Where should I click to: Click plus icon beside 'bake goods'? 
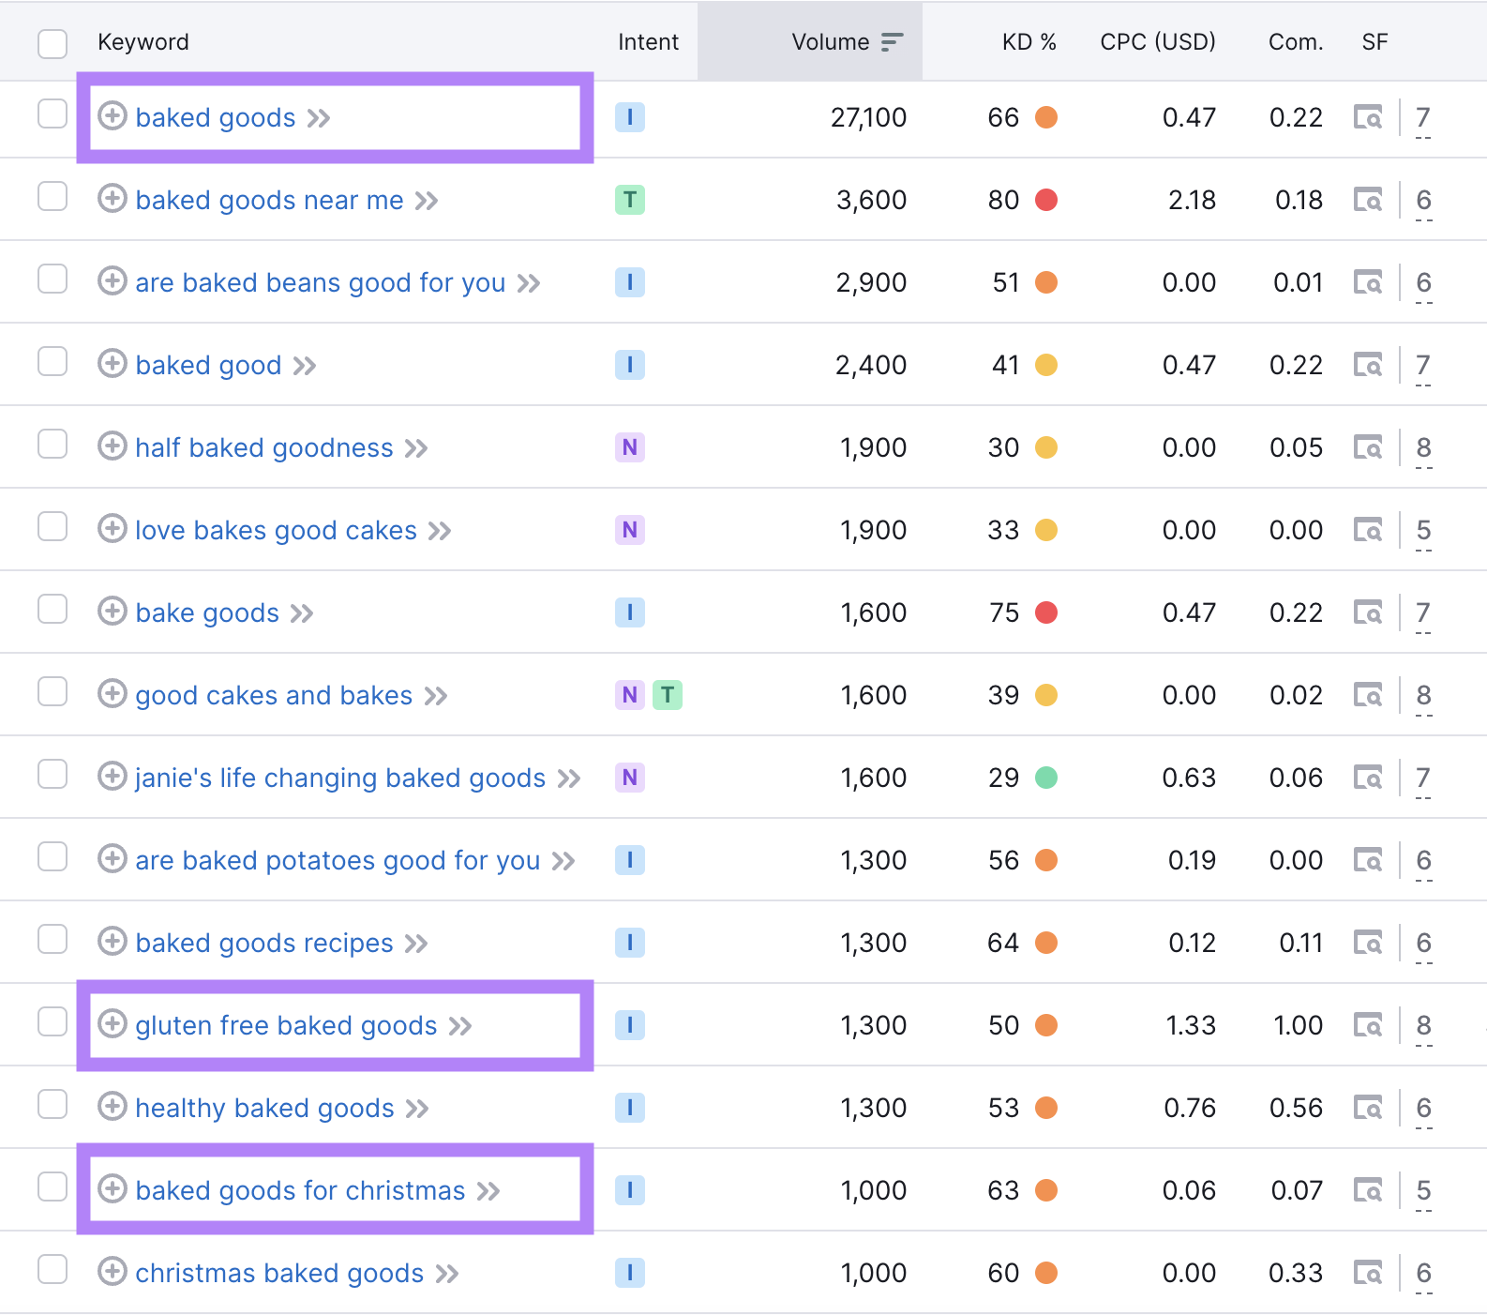[113, 611]
